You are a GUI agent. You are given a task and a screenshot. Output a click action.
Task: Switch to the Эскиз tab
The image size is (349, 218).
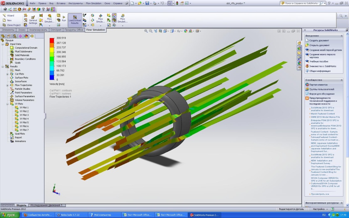[x=22, y=30]
